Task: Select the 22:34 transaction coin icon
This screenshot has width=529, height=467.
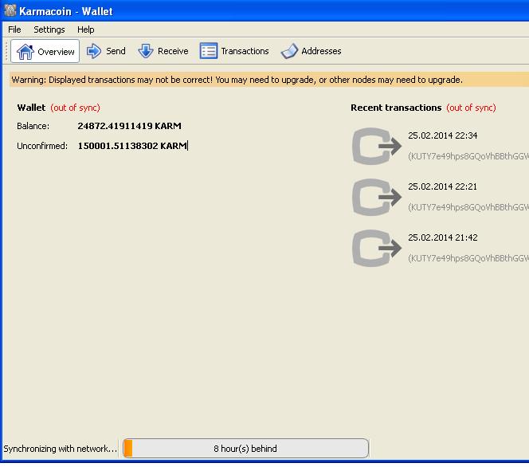Action: click(x=376, y=147)
